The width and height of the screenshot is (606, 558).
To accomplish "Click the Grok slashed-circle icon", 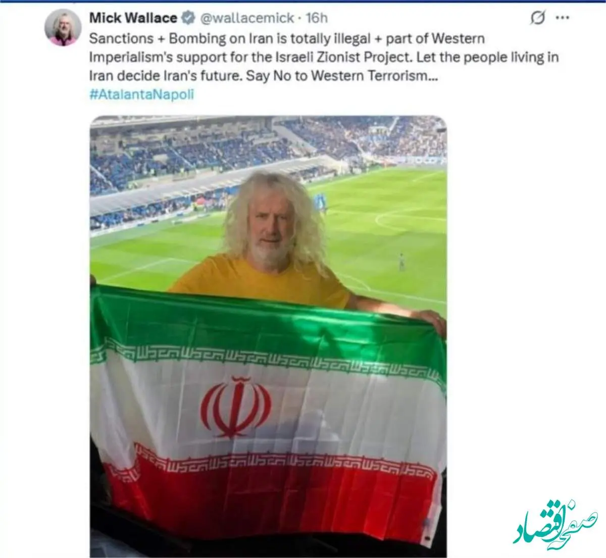I will click(538, 19).
